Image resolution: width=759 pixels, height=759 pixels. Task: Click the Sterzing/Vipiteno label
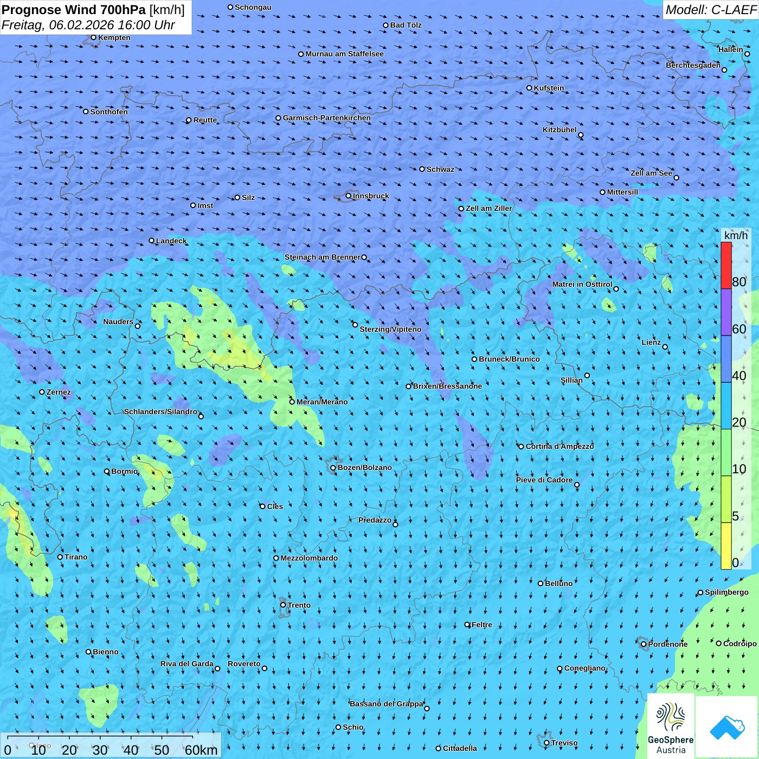tap(390, 329)
